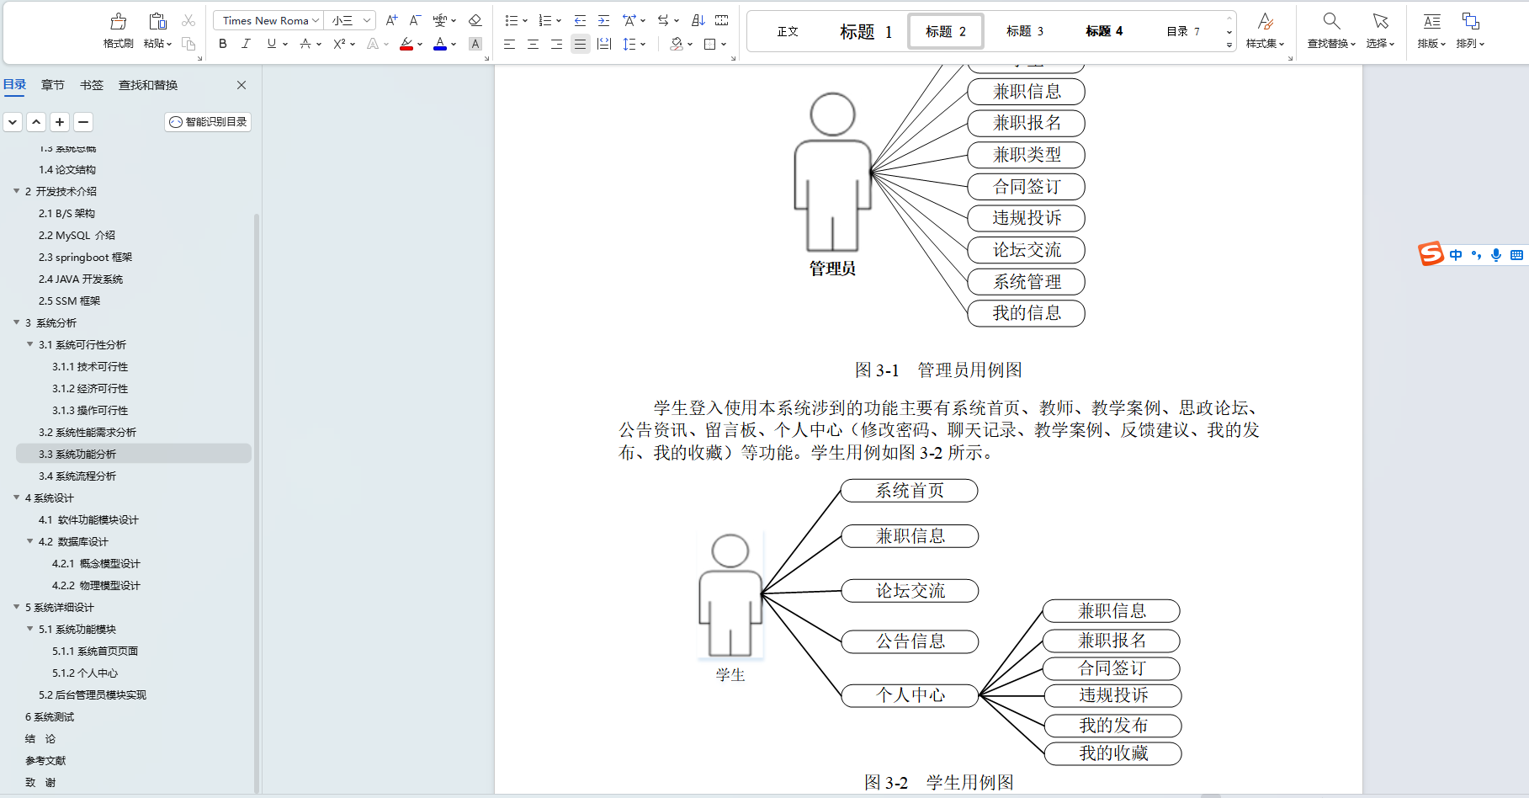Go to 参考文献 in outline
Viewport: 1529px width, 798px height.
tap(45, 760)
